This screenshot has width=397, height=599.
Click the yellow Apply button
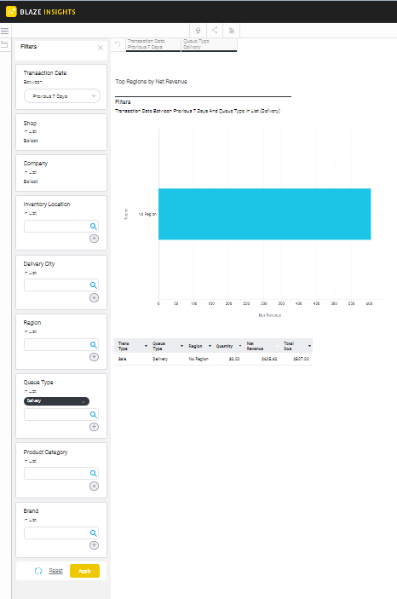[84, 571]
